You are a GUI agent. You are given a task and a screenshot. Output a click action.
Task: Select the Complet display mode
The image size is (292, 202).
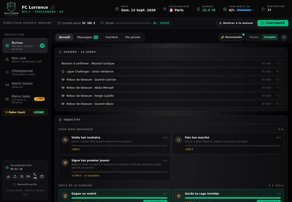click(270, 37)
